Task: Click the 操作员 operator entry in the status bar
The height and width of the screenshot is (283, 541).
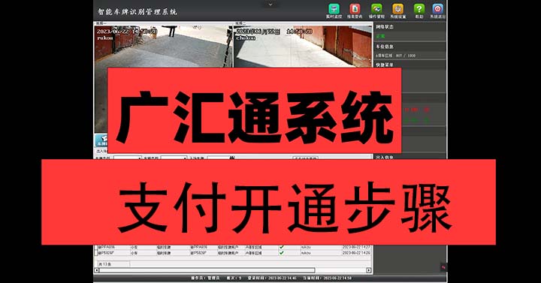Action: point(205,278)
